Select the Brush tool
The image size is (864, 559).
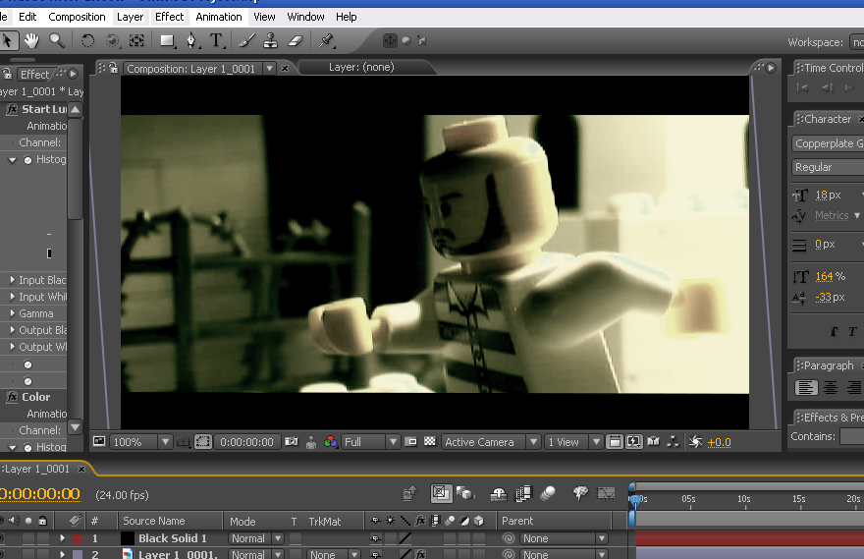tap(246, 41)
